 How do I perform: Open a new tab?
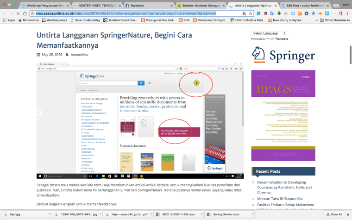335,6
